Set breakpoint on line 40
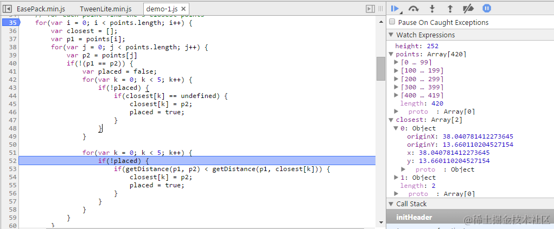554x229 pixels. (12, 63)
